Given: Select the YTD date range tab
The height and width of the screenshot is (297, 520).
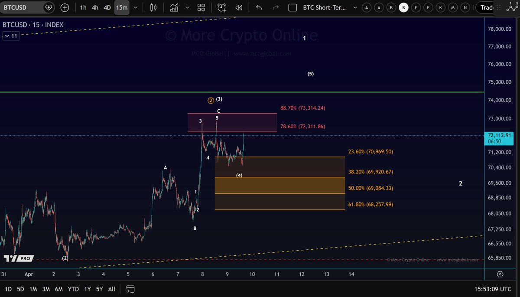Looking at the screenshot, I should (73, 289).
